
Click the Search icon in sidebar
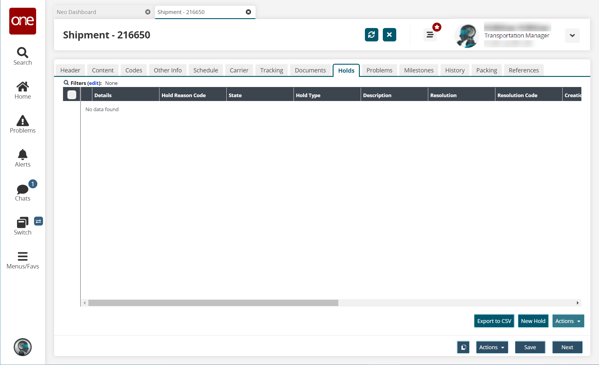[x=22, y=52]
